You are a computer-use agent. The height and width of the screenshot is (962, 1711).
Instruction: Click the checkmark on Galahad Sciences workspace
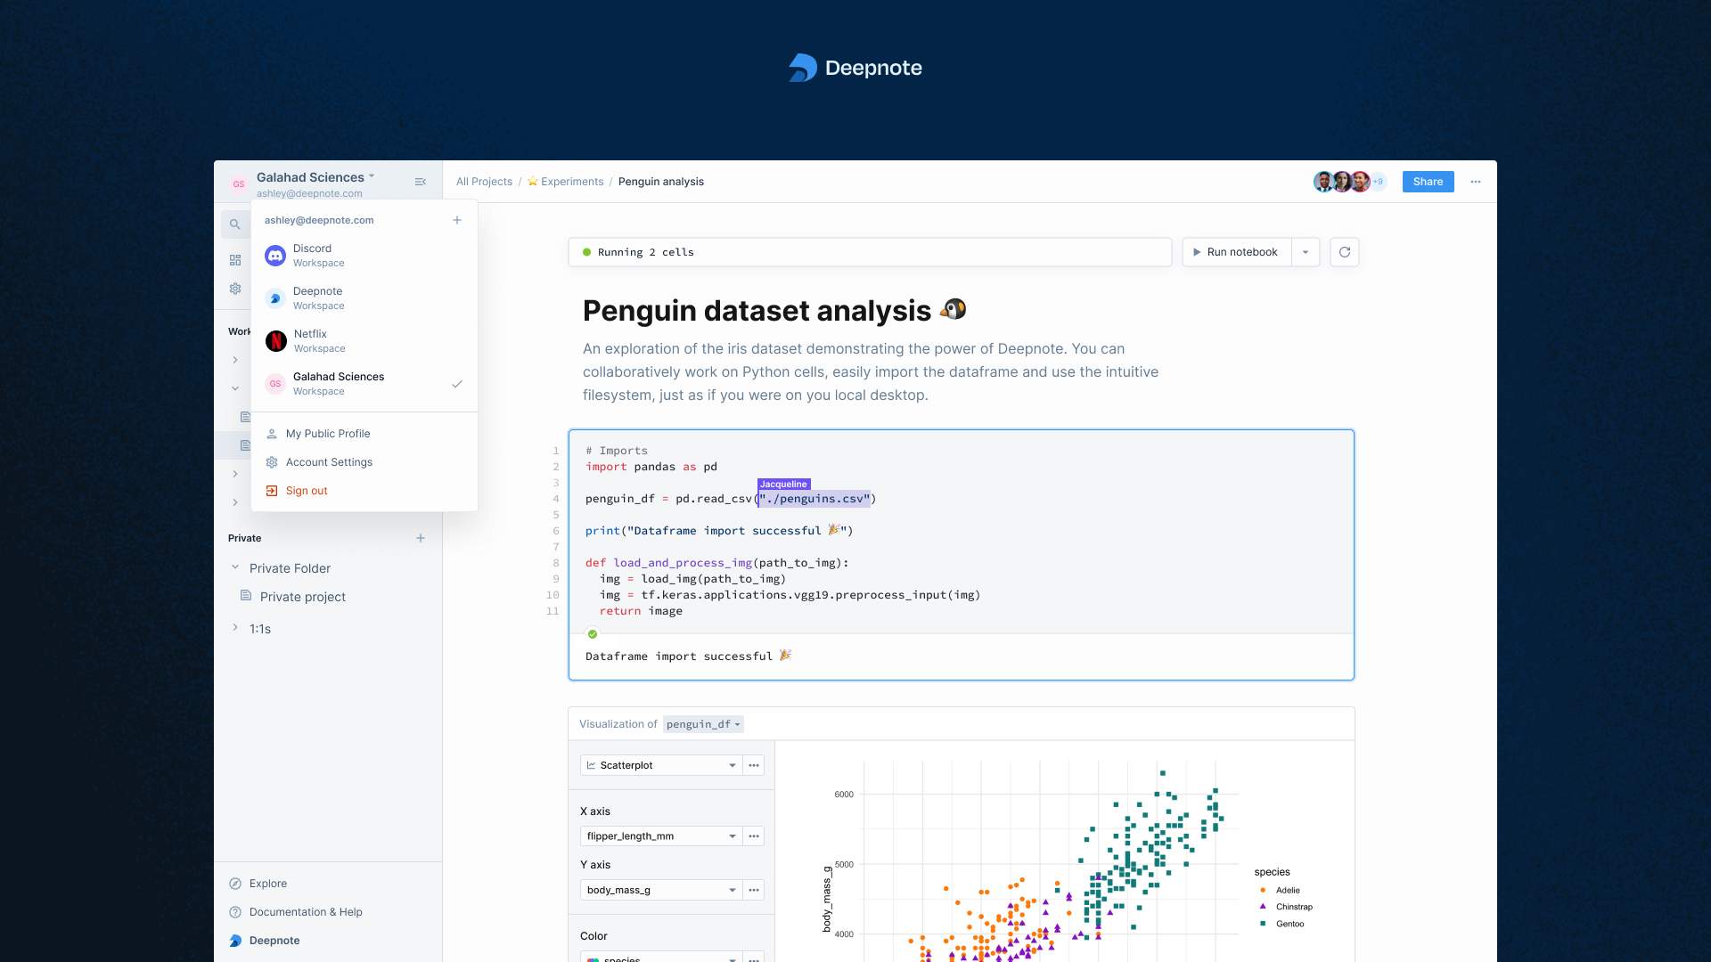point(457,384)
